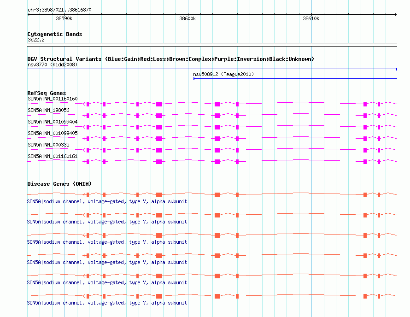Click the widest exon box of NM_001160160
410x317 pixels.
pyautogui.click(x=159, y=104)
